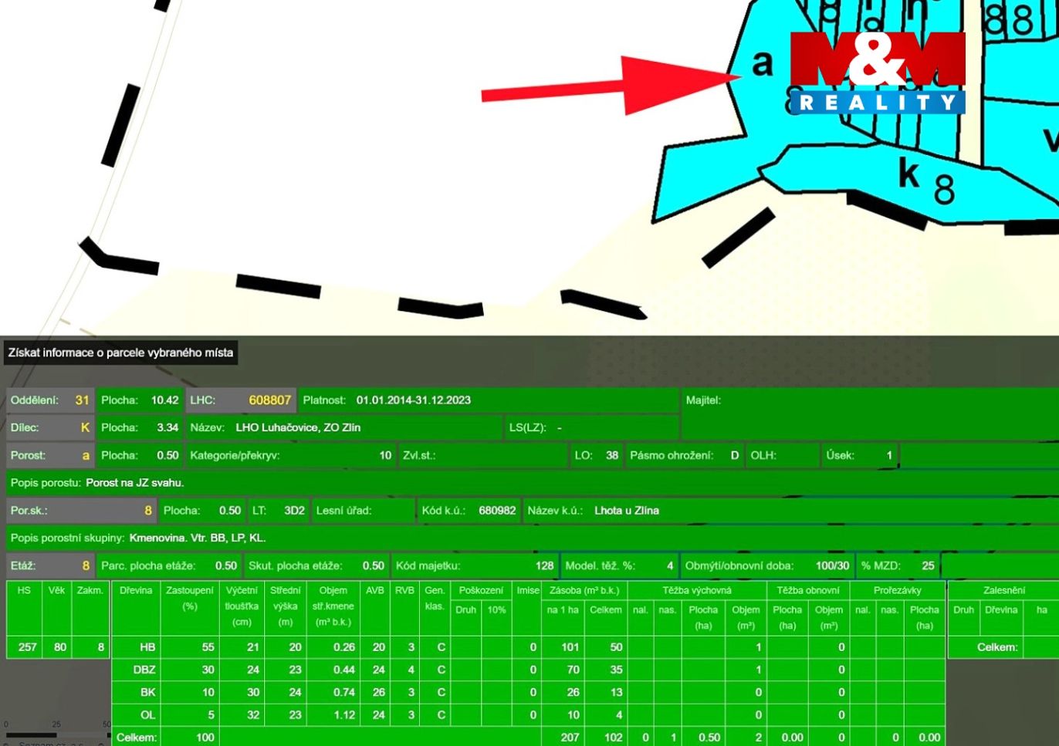Select tree species row 'HB'

coord(529,647)
